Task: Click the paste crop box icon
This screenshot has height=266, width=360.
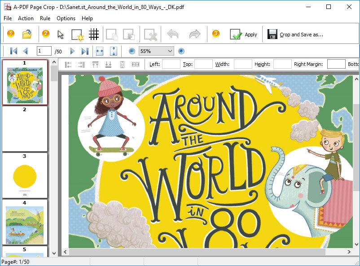Action: tap(128, 35)
